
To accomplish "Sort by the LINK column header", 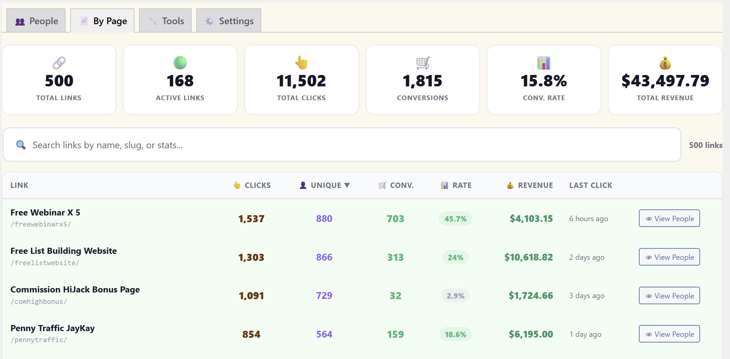I will pos(19,185).
